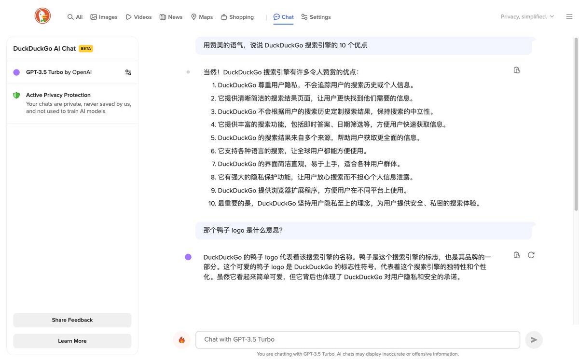
Task: Open the Settings menu
Action: 316,17
